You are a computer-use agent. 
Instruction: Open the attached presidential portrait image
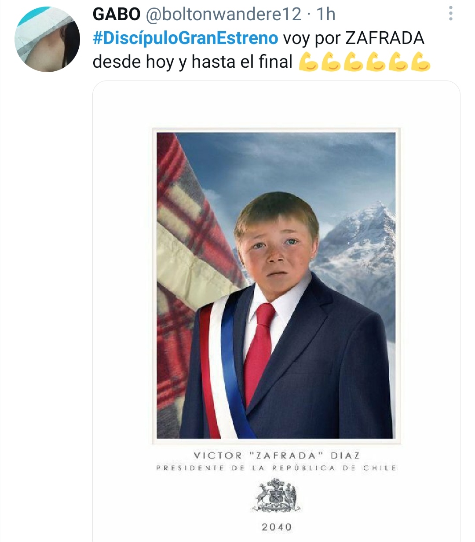[276, 311]
